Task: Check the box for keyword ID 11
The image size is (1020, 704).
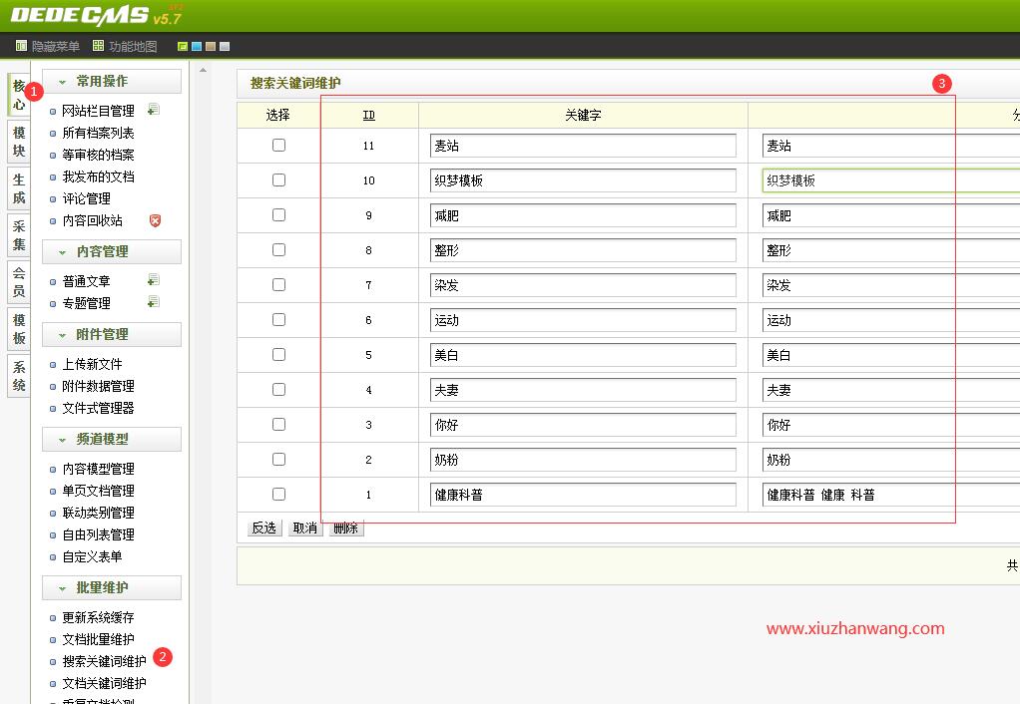Action: 278,146
